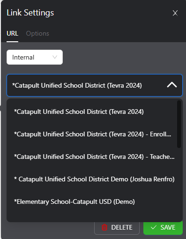The image size is (186, 239).
Task: Click the checkmark icon on Save
Action: (x=153, y=227)
